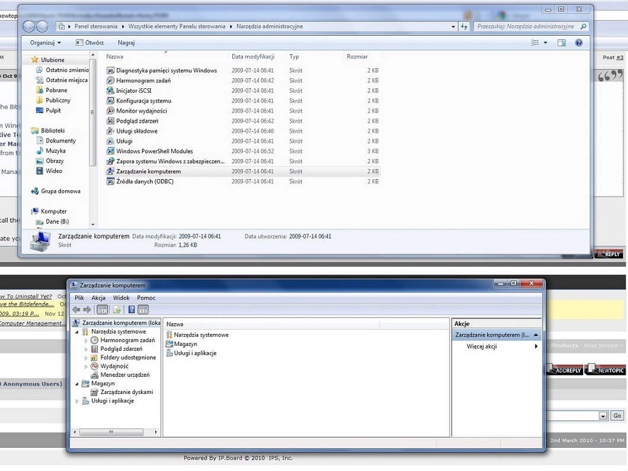Toggle the console tree icon in MMC toolbar
The width and height of the screenshot is (628, 471).
[102, 310]
